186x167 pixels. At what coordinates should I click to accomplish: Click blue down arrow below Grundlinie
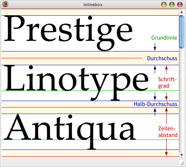pos(155,47)
